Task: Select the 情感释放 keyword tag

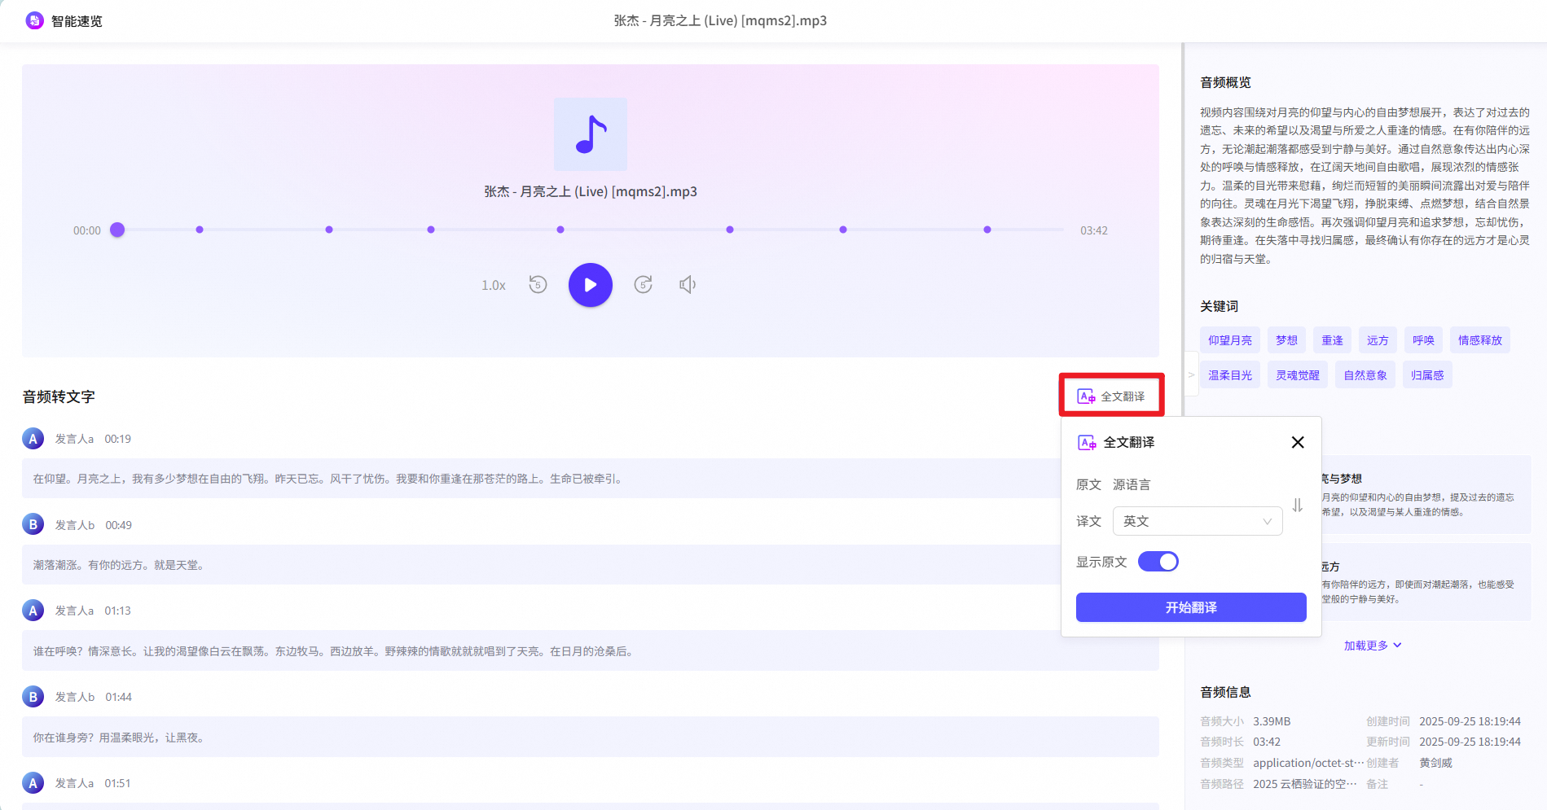Action: [1480, 340]
